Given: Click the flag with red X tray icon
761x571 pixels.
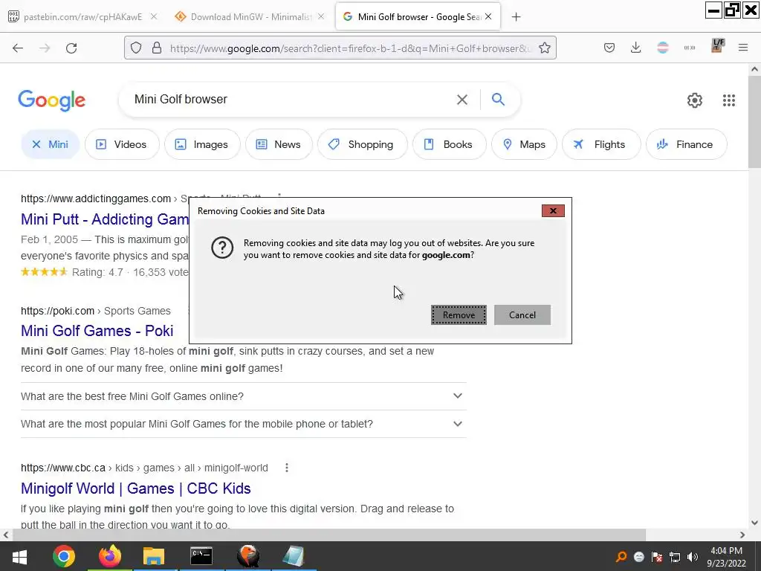Looking at the screenshot, I should (657, 557).
